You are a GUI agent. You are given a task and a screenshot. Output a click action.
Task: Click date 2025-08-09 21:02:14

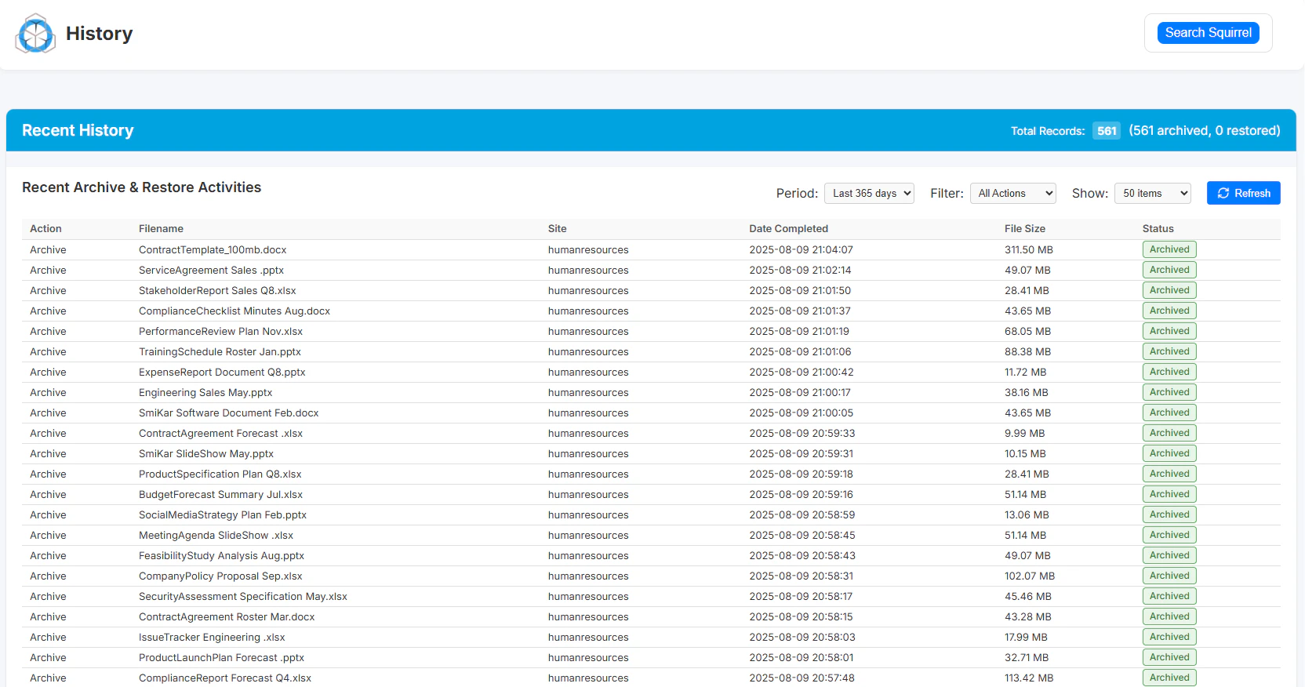(x=800, y=271)
